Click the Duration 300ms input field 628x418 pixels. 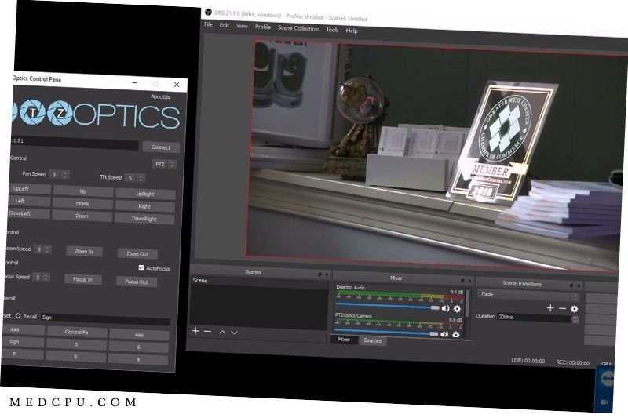pyautogui.click(x=535, y=318)
